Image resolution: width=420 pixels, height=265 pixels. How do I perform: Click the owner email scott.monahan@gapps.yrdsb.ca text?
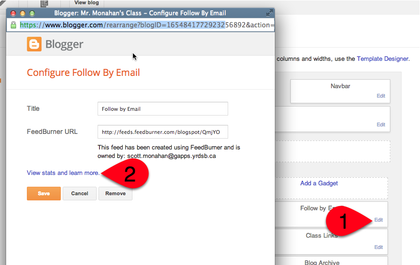pyautogui.click(x=172, y=156)
